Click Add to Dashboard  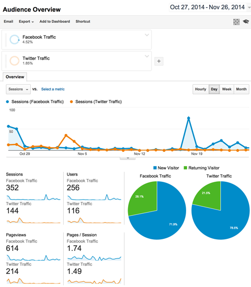click(x=55, y=21)
